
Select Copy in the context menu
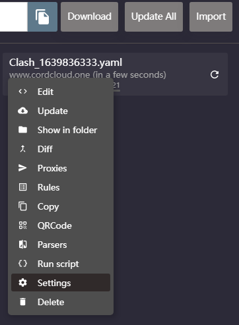tap(61, 206)
